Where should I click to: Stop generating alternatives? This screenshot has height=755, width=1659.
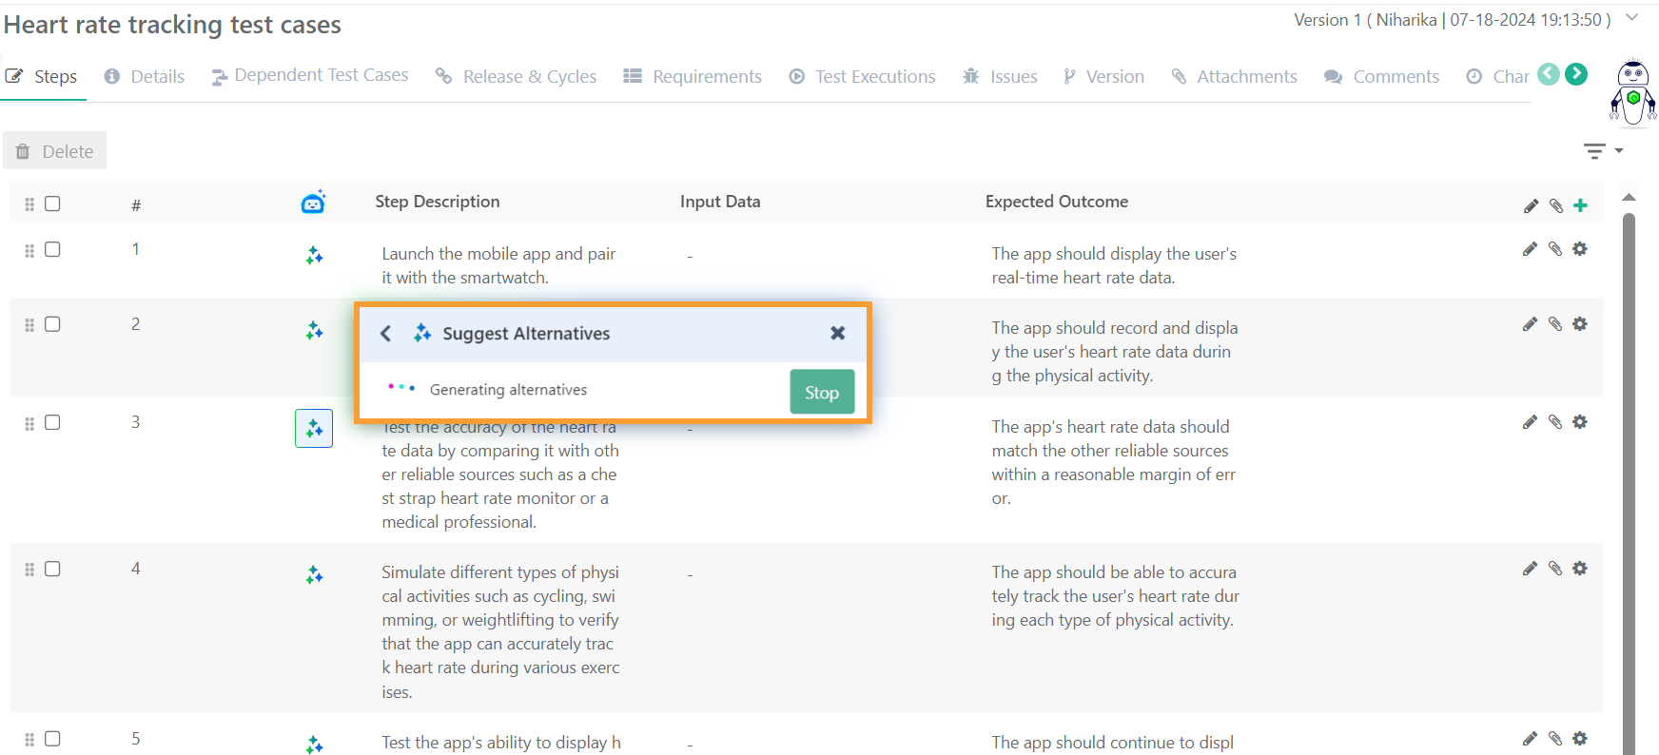point(822,392)
